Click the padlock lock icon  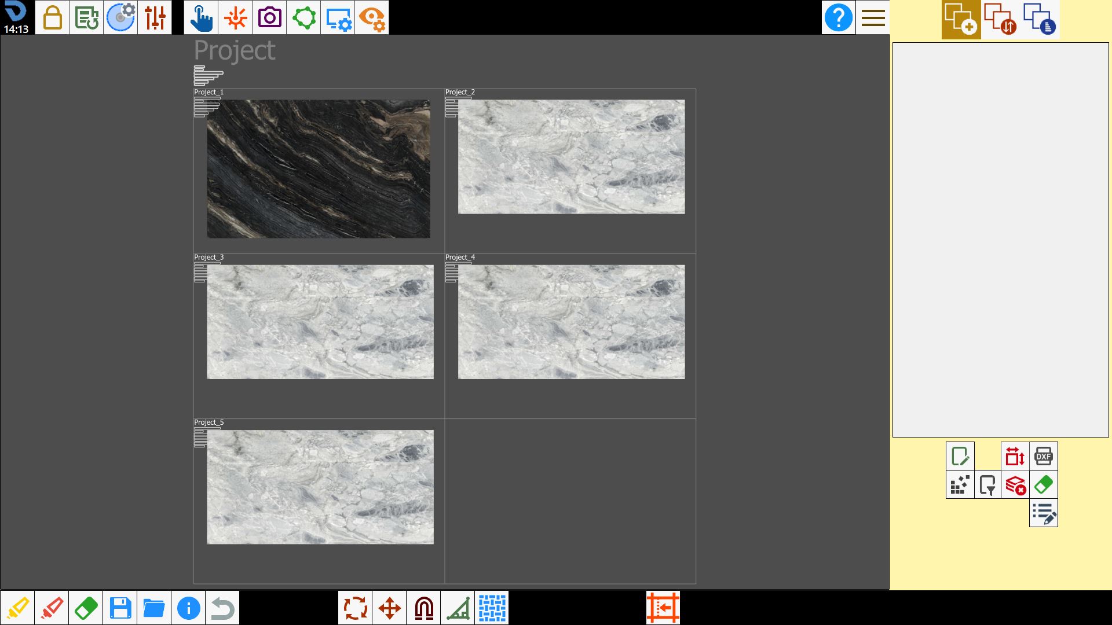click(52, 17)
